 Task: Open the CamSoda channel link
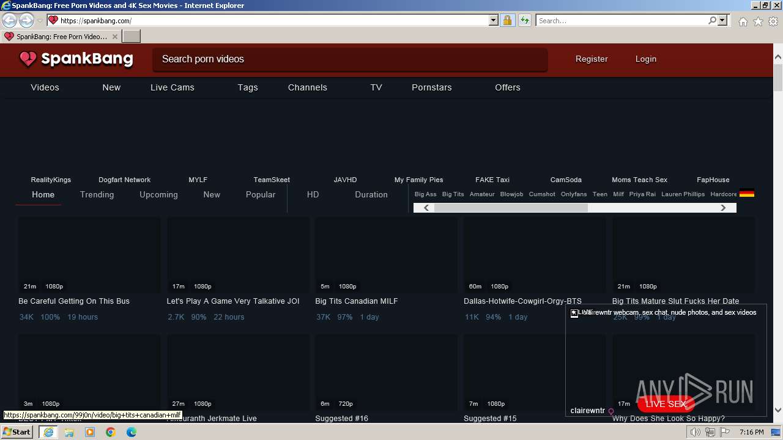pos(566,180)
